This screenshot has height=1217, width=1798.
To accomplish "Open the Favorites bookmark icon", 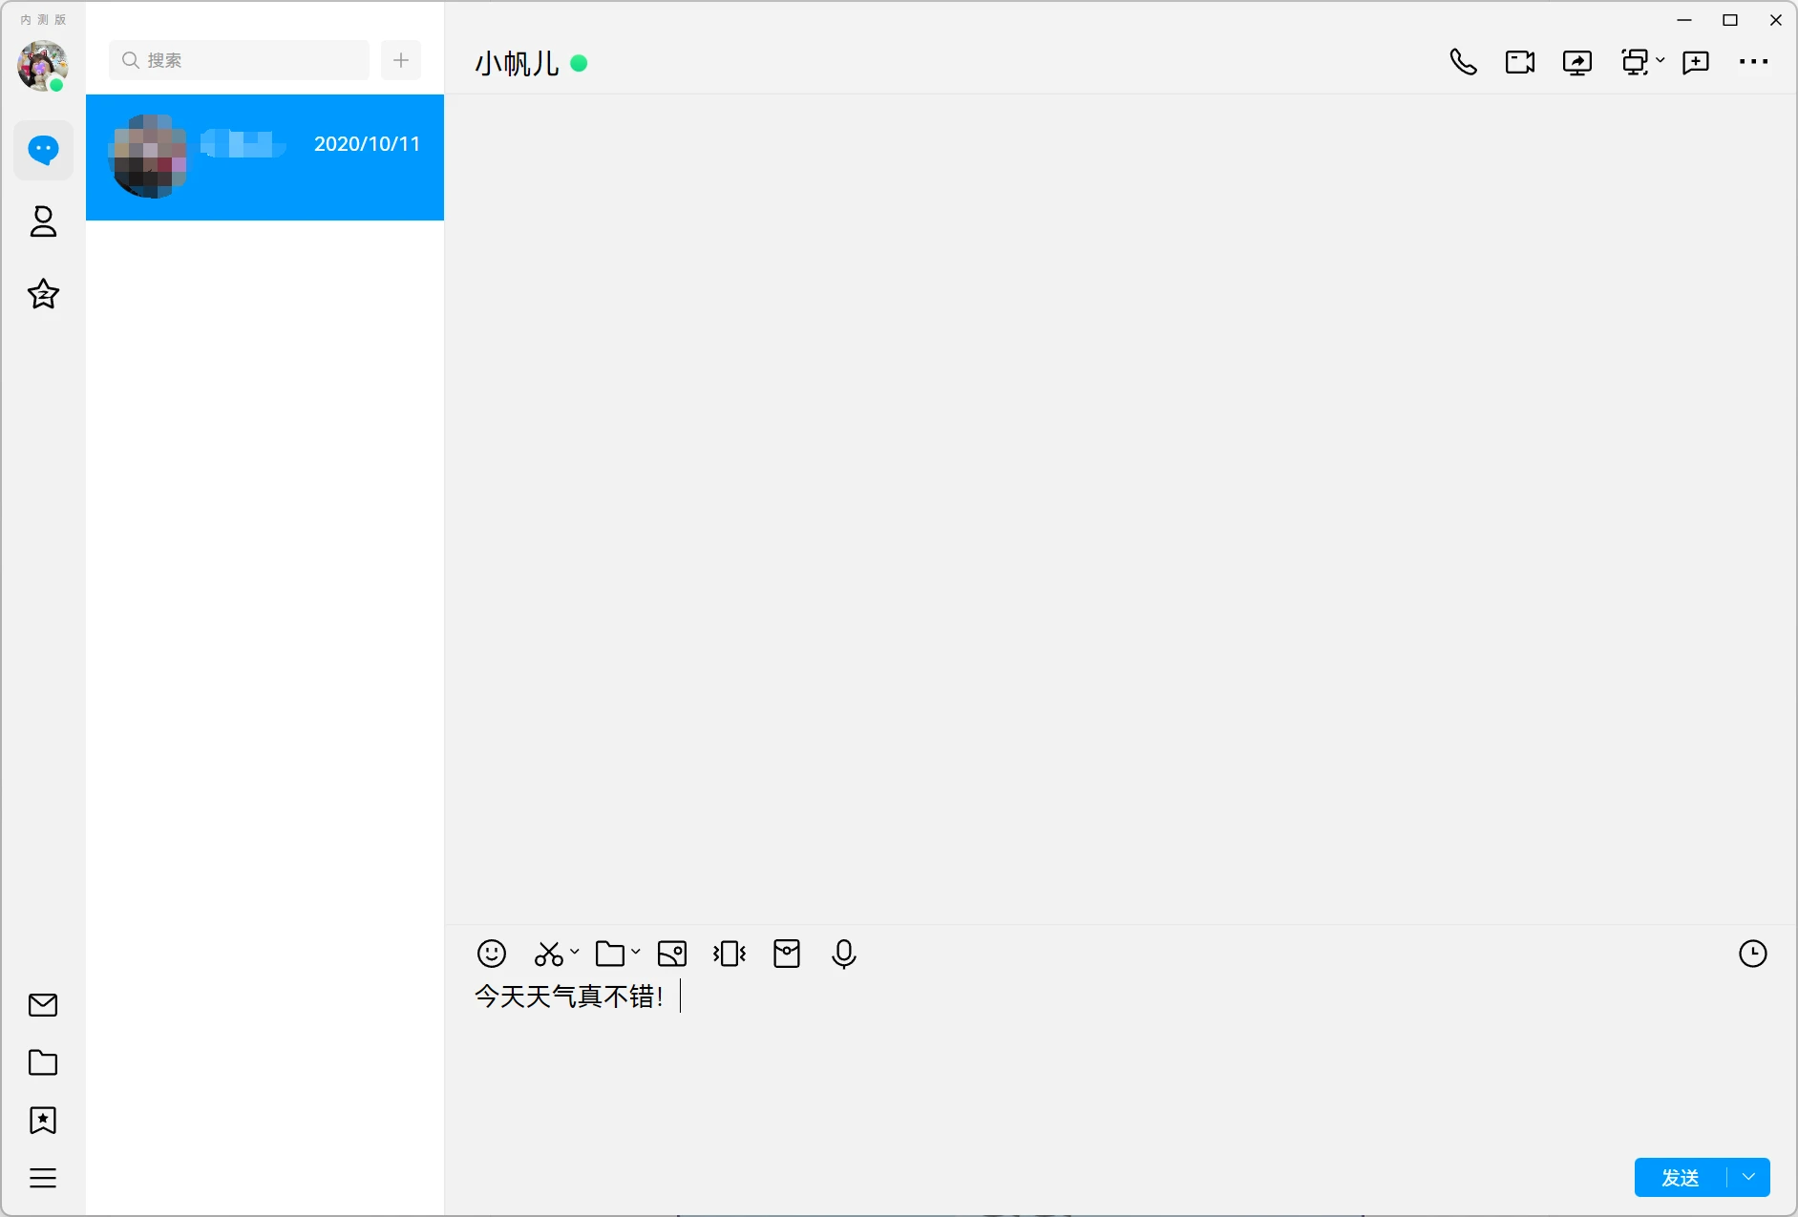I will 43,1120.
